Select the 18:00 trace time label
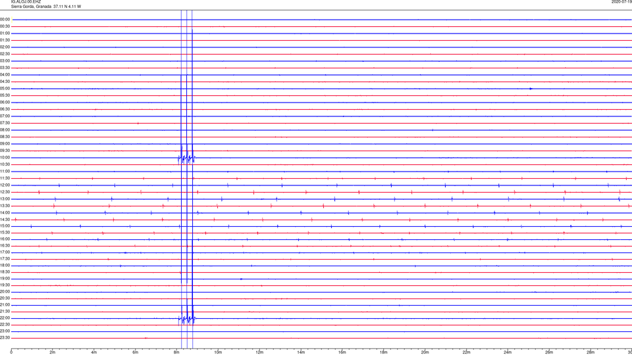The image size is (632, 355). 5,265
